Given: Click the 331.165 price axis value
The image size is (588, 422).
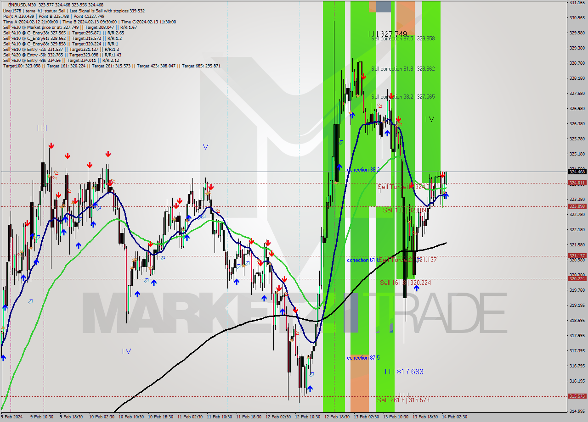Looking at the screenshot, I should [577, 3].
